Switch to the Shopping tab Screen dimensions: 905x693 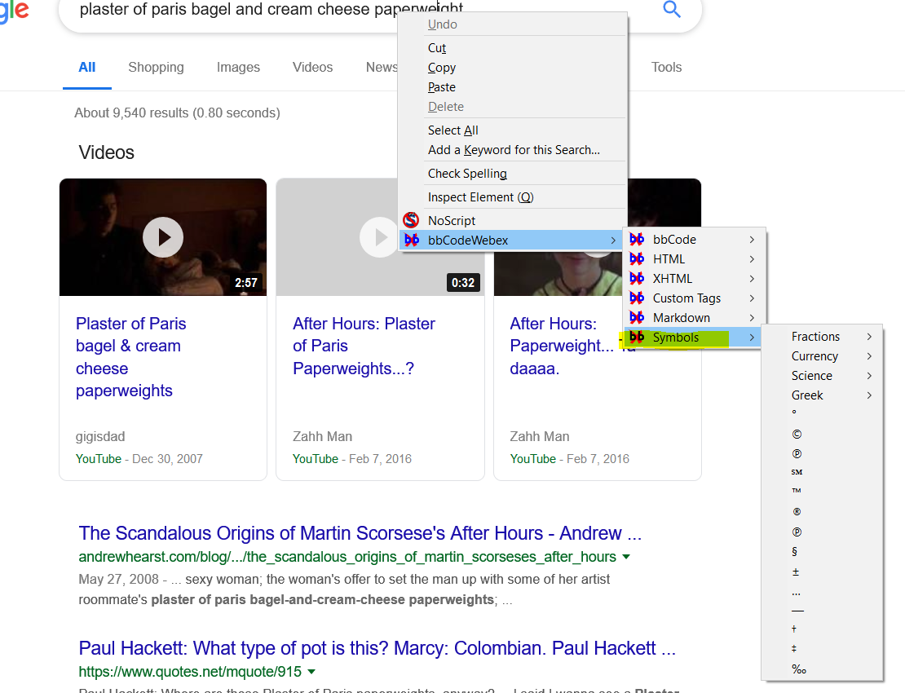click(x=156, y=68)
